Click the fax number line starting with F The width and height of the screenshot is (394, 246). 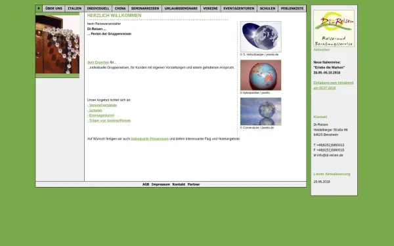(329, 150)
